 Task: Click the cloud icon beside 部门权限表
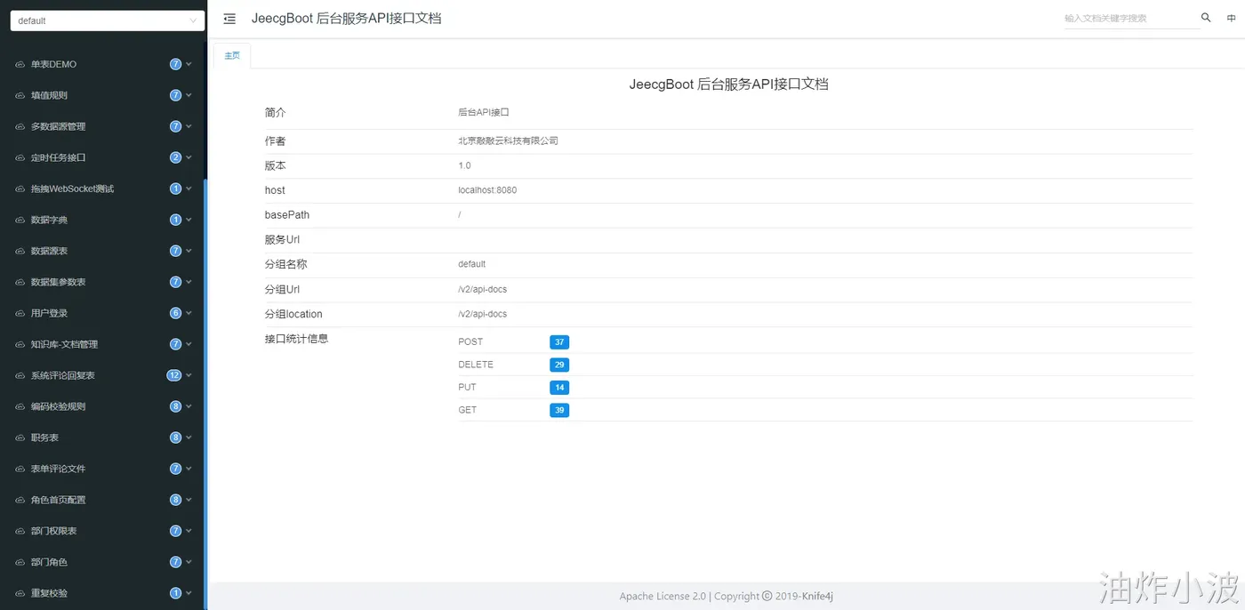[20, 531]
